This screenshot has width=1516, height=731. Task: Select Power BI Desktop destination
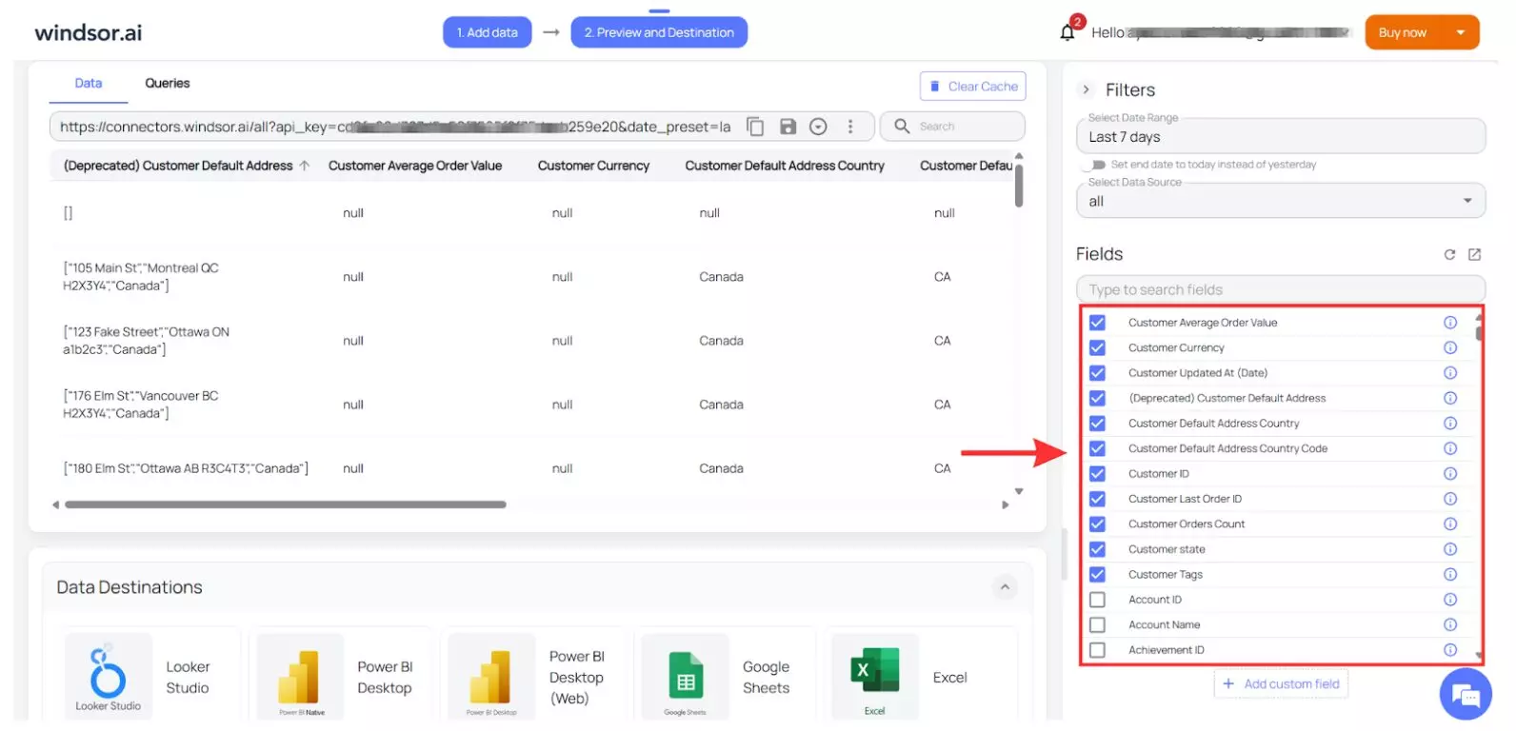[343, 677]
